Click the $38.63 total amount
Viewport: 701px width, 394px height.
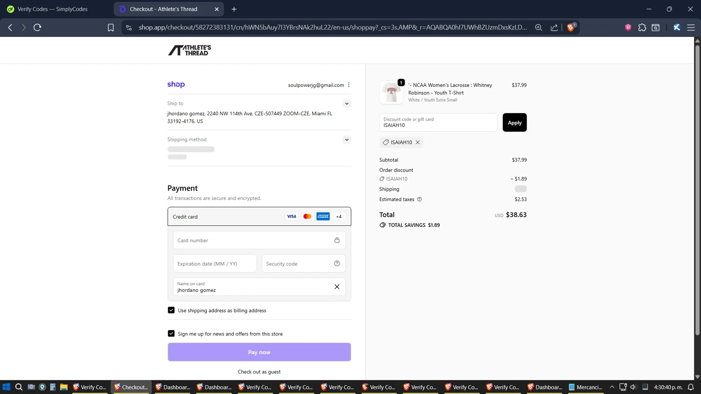click(x=516, y=215)
